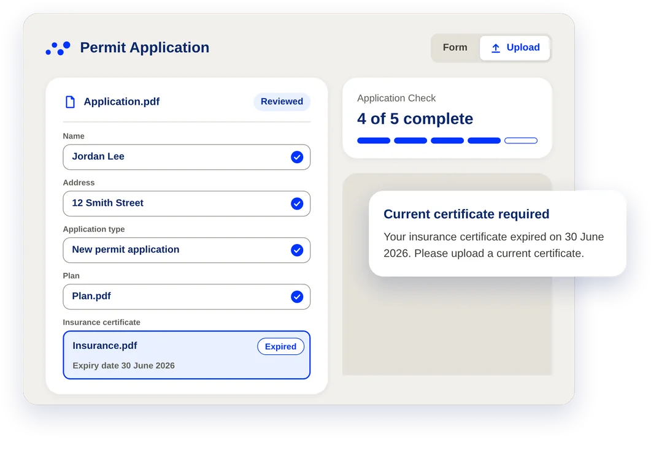Image resolution: width=651 pixels, height=464 pixels.
Task: Click the Permit Application title
Action: coord(144,48)
